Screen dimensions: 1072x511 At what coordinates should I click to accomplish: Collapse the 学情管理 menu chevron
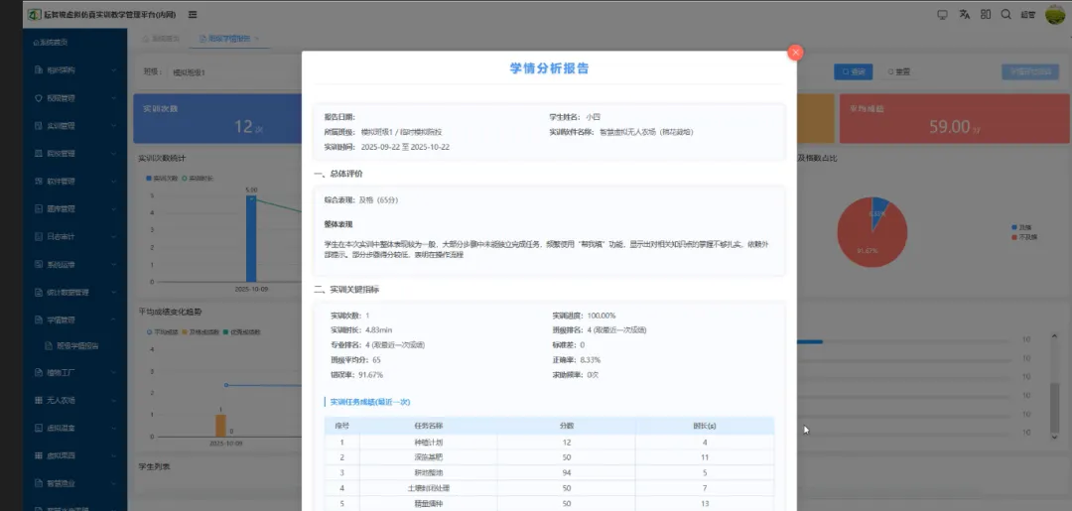(x=113, y=319)
